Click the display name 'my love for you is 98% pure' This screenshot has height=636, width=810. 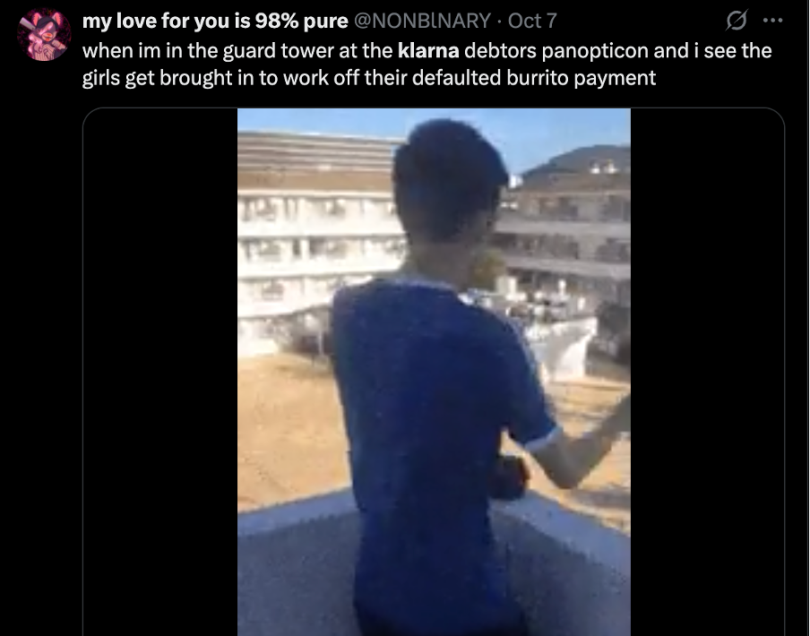(x=215, y=21)
